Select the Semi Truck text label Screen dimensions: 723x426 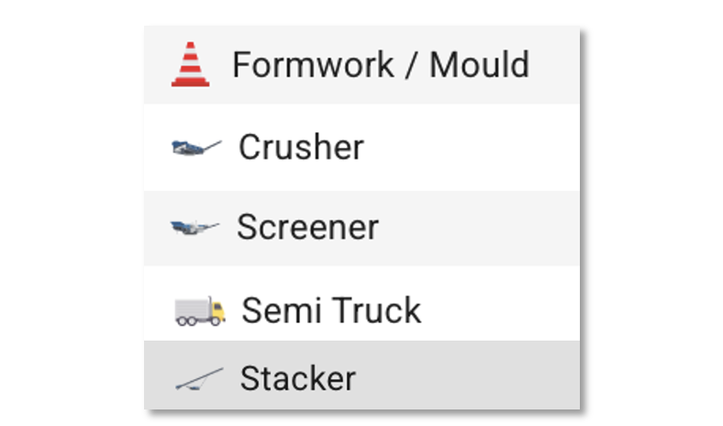(331, 310)
